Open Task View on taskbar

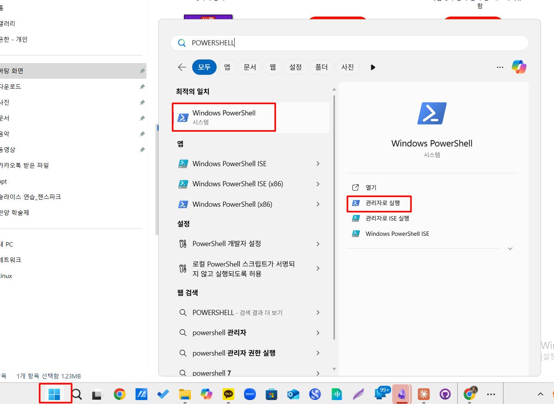pyautogui.click(x=97, y=394)
